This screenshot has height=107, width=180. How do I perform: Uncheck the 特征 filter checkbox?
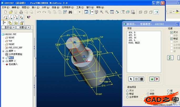coord(172,38)
